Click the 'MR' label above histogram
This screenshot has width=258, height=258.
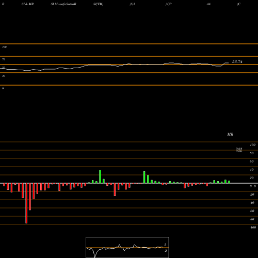tap(230, 134)
